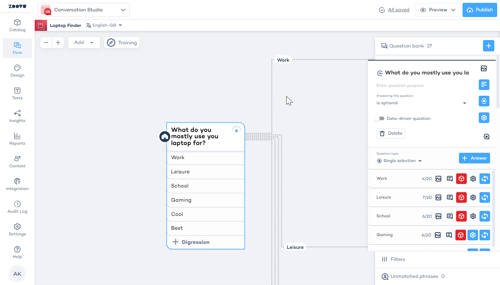
Task: Click the image icon next to Leisure answer
Action: click(438, 197)
